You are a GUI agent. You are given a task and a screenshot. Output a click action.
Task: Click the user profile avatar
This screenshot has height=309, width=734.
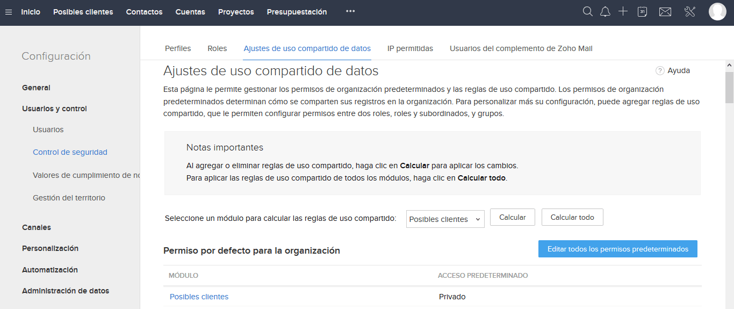[717, 11]
